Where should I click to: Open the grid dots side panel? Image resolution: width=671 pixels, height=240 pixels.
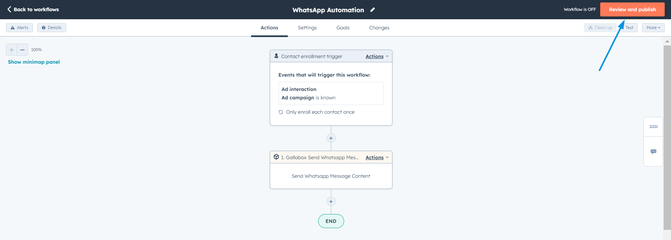(653, 127)
